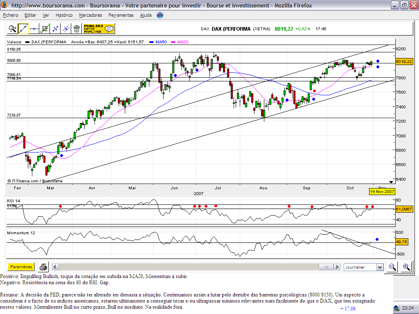Screen dimensions: 419x314
Task: Click the Momentum 12 indicator title
Action: coord(21,233)
